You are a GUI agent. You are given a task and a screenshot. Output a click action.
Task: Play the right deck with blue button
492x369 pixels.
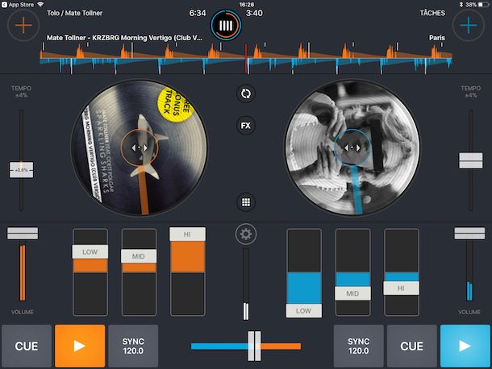pyautogui.click(x=465, y=346)
